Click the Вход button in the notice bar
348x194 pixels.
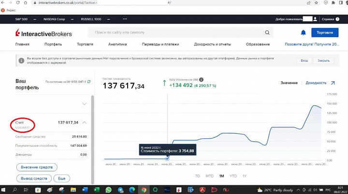(304, 60)
